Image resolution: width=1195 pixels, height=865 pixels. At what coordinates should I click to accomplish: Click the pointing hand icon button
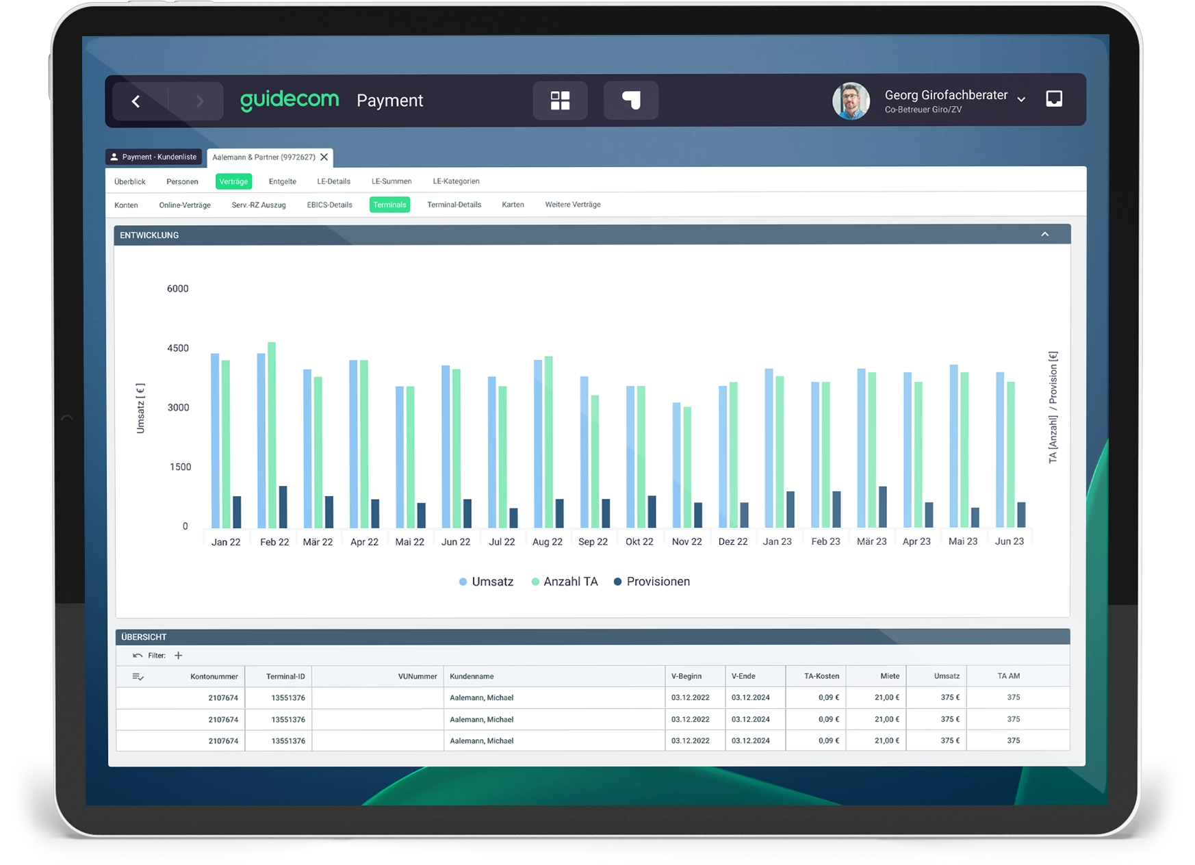click(631, 101)
